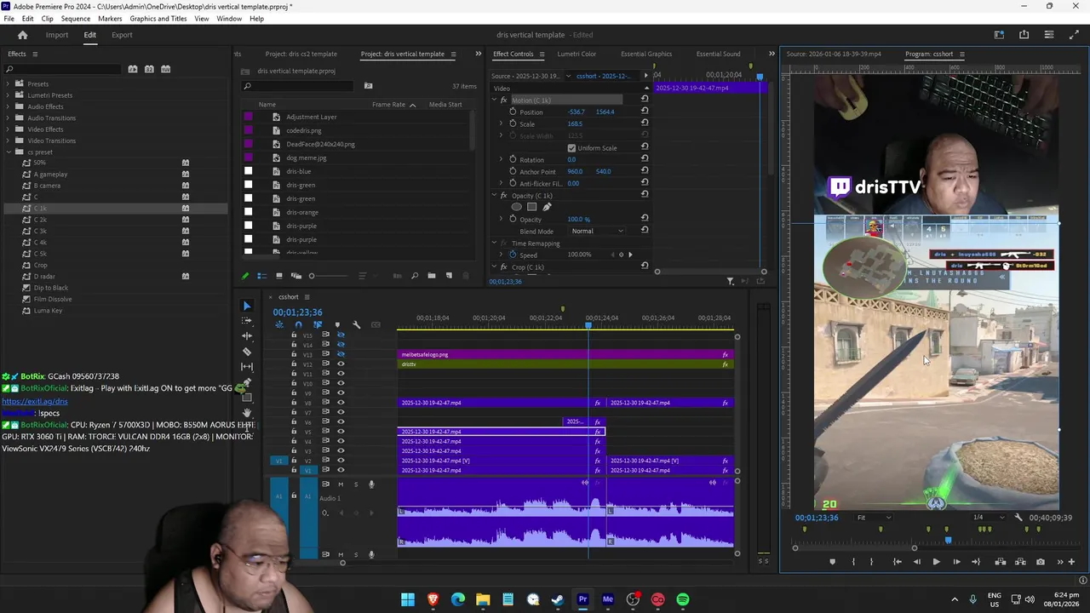The image size is (1090, 613).
Task: Reset the Position parameter
Action: (x=645, y=112)
